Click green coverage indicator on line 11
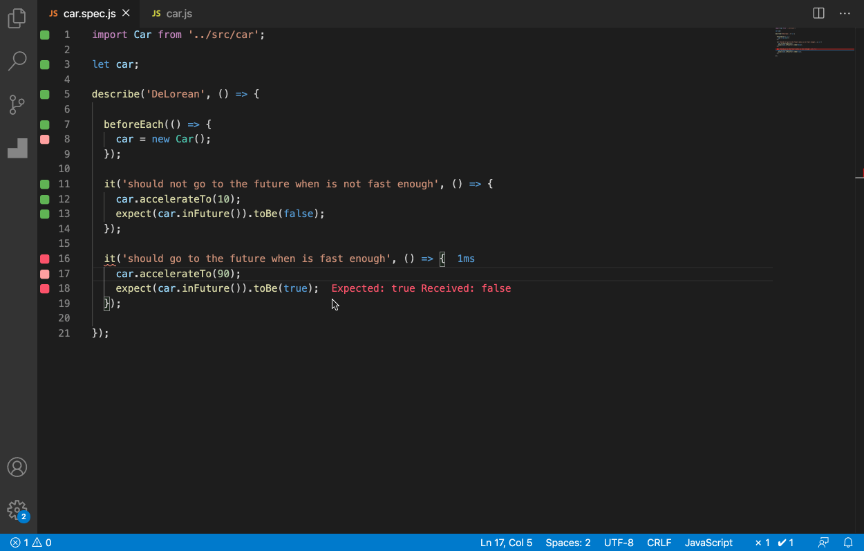 [45, 184]
